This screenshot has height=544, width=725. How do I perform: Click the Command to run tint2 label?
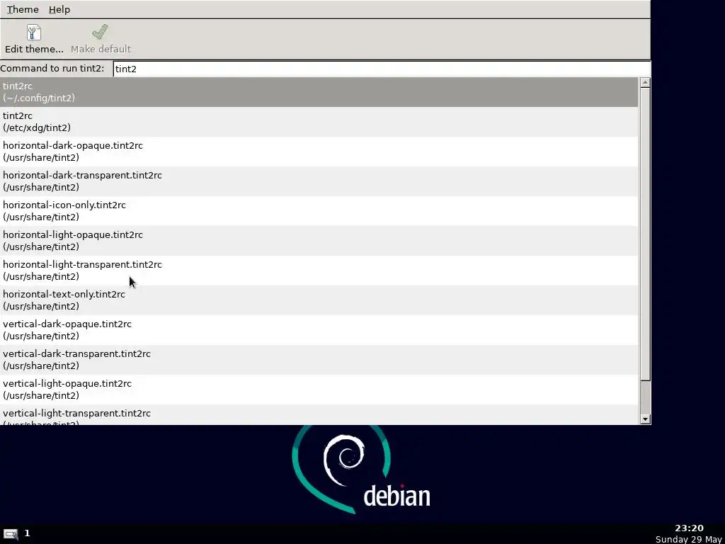pos(52,69)
